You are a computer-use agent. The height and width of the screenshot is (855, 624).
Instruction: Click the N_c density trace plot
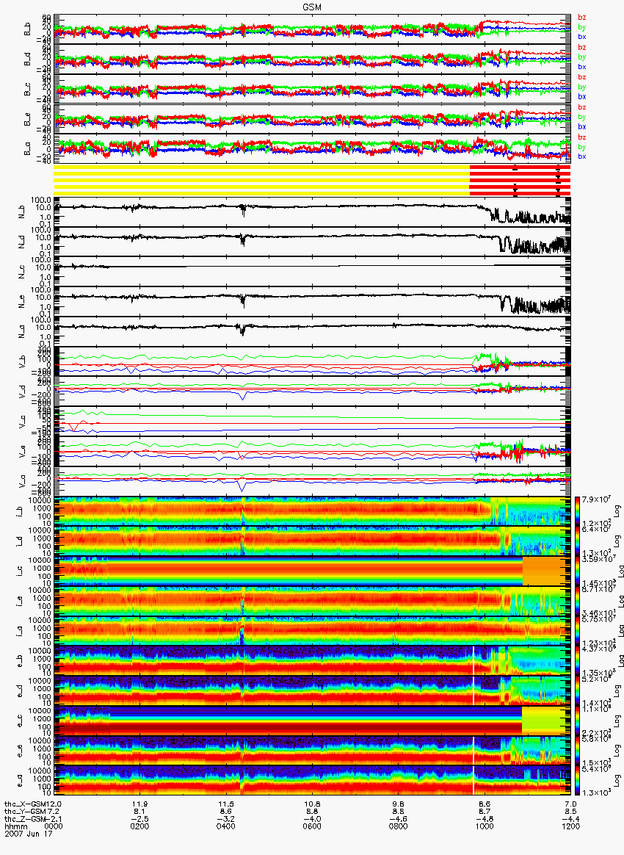pyautogui.click(x=312, y=272)
